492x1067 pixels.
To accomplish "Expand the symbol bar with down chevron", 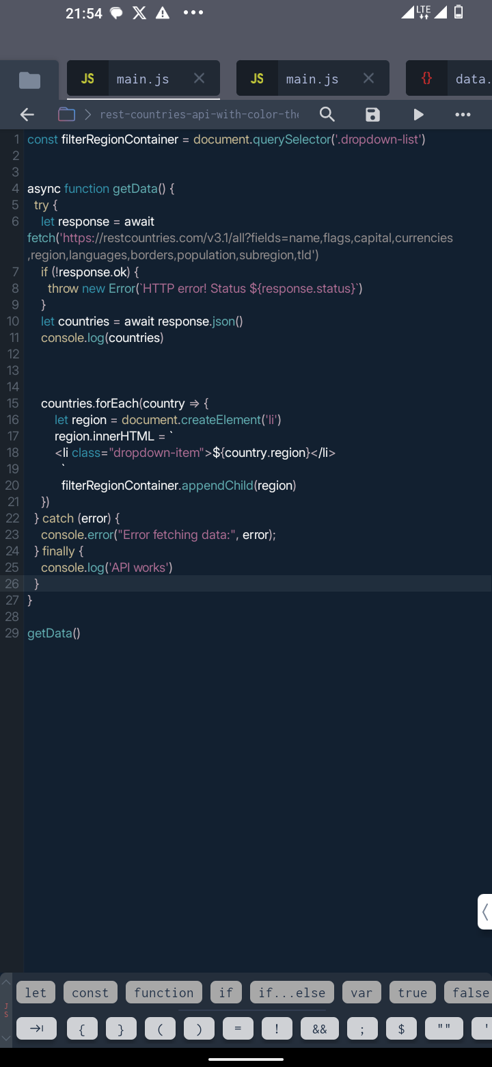I will [7, 1038].
